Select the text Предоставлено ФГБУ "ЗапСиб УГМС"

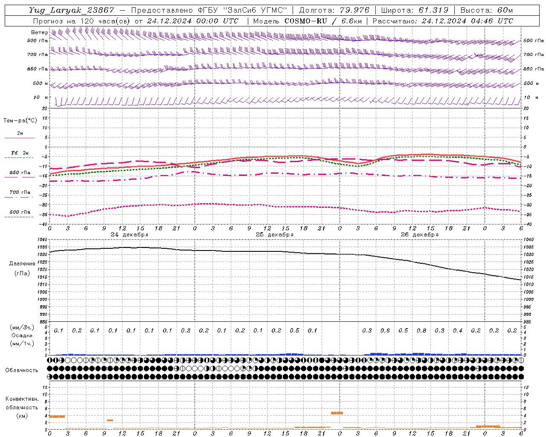coord(209,10)
